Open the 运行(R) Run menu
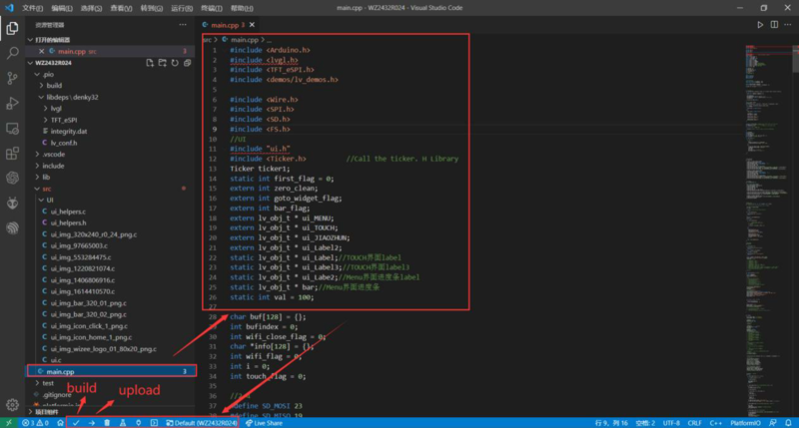Screen dimensions: 799x428 coord(182,8)
